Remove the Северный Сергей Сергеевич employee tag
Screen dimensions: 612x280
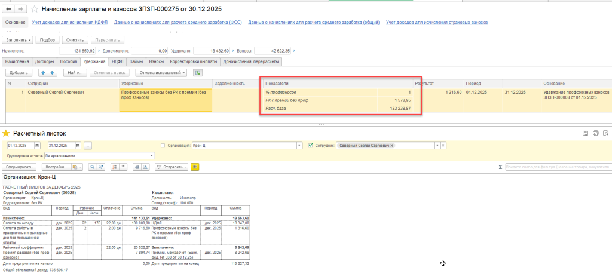click(391, 145)
